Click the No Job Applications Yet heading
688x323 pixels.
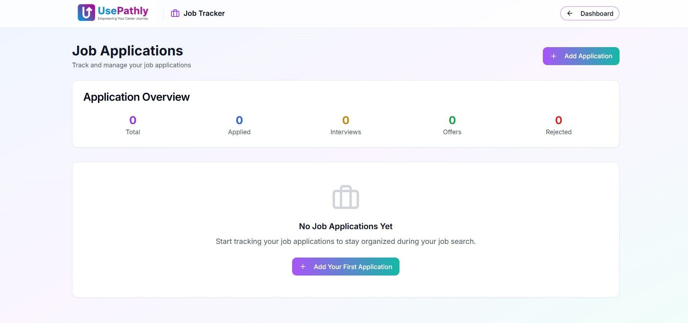click(x=346, y=226)
